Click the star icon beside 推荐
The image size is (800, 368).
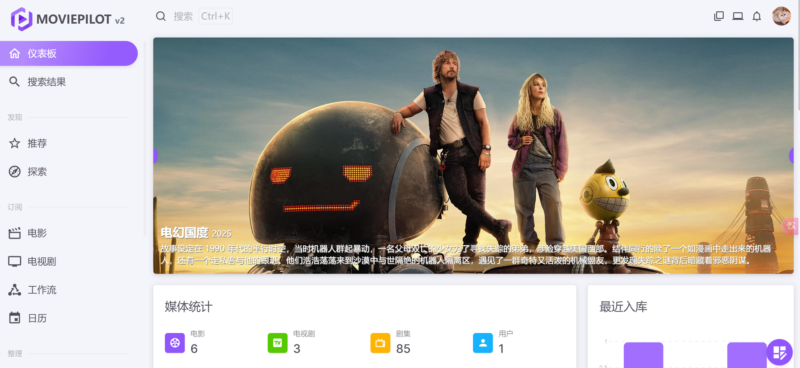pyautogui.click(x=15, y=143)
